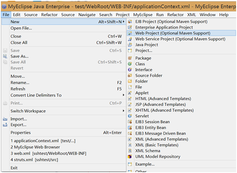
Task: Click the UML Model Repository icon
Action: pyautogui.click(x=130, y=156)
